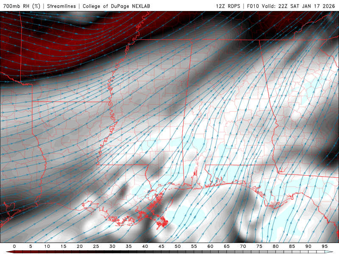This screenshot has height=254, width=339.
Task: Click the "5" value on the color scale
Action: tap(31, 246)
